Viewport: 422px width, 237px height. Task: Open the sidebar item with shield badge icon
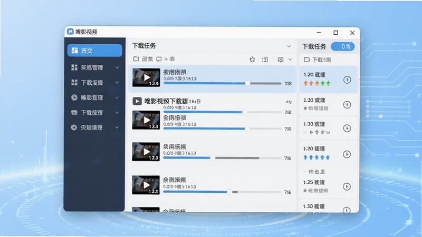(95, 127)
